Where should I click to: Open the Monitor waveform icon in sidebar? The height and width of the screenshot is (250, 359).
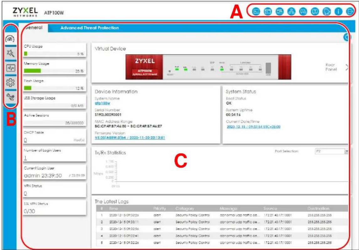(x=10, y=68)
